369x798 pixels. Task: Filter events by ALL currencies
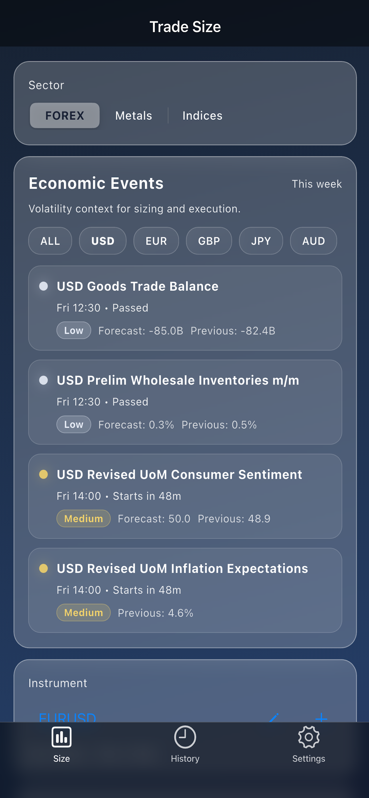(50, 241)
